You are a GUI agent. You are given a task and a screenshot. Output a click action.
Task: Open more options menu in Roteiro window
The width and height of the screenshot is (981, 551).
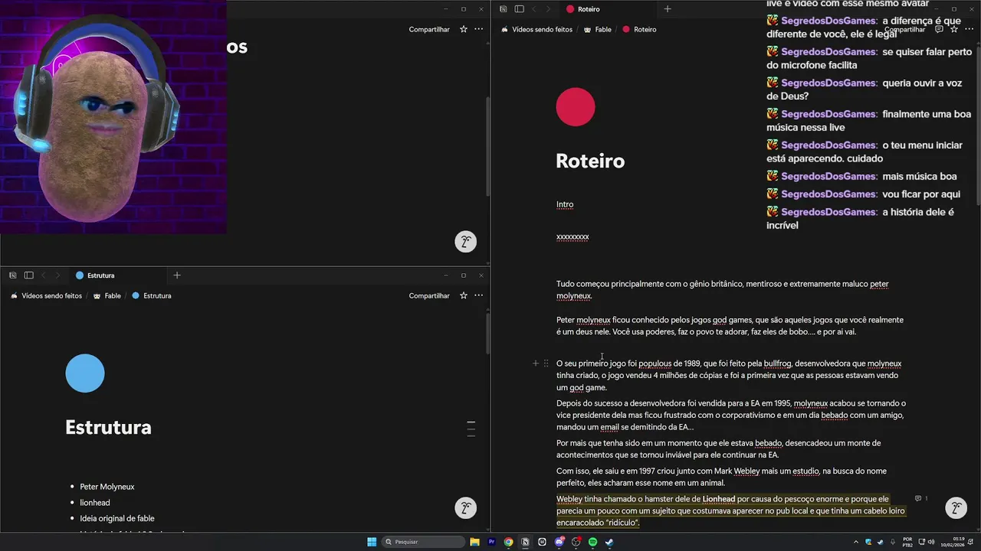[x=970, y=29]
